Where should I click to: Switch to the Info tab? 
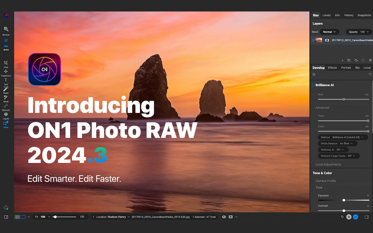[x=337, y=15]
